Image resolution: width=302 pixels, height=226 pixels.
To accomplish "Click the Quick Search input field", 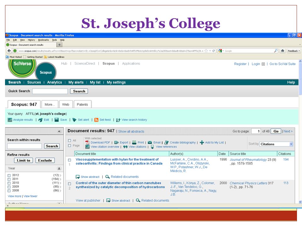I will 50,91.
